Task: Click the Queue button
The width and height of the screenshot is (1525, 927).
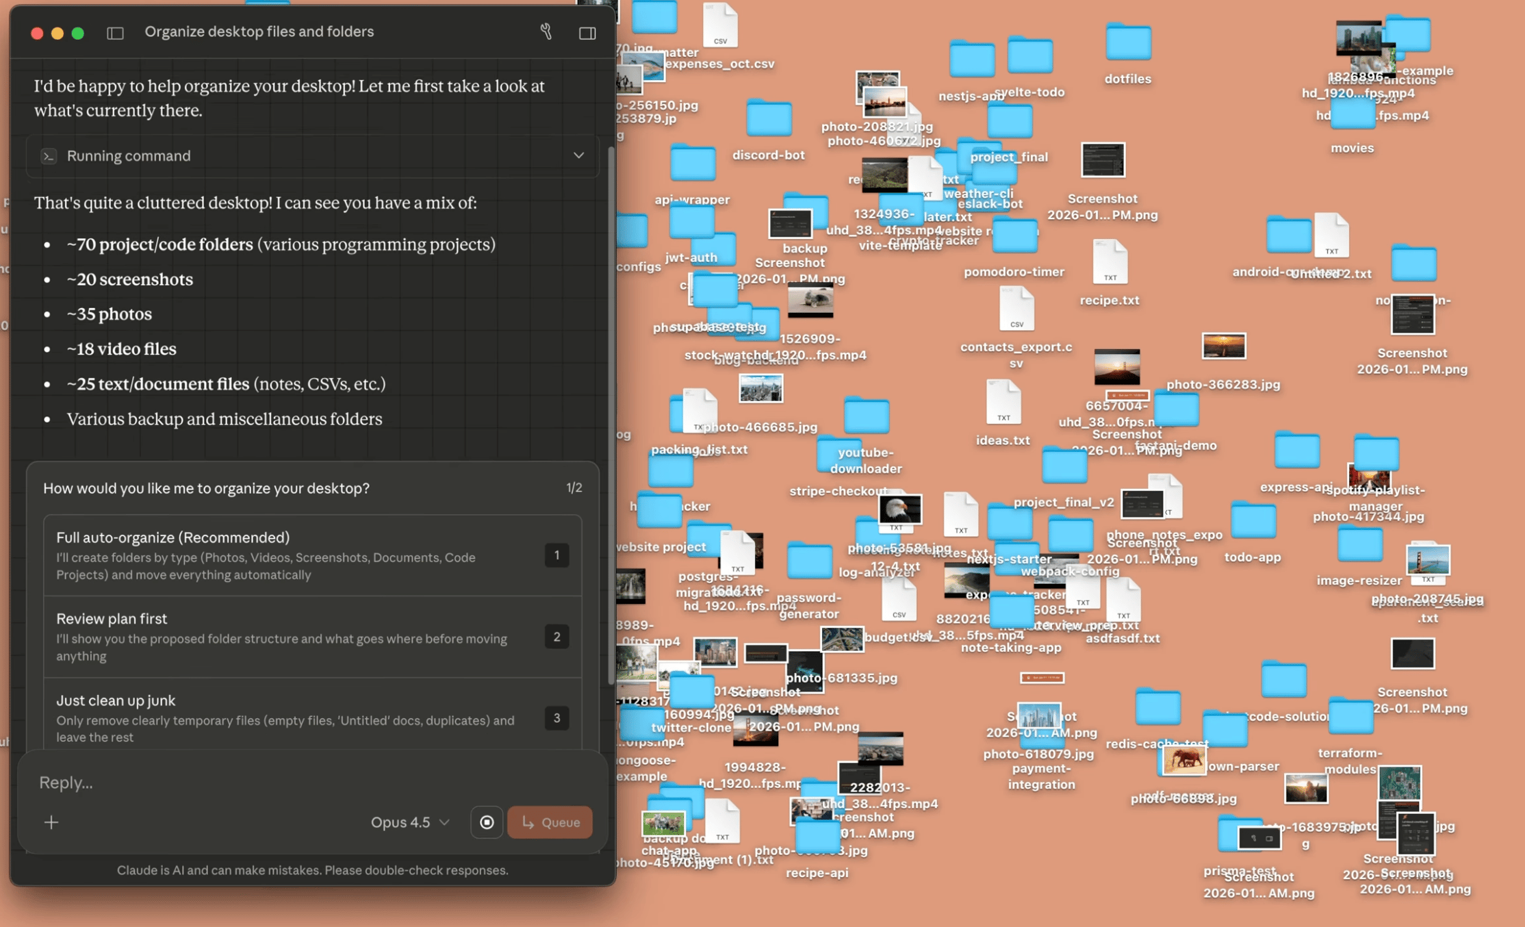Action: click(x=550, y=822)
